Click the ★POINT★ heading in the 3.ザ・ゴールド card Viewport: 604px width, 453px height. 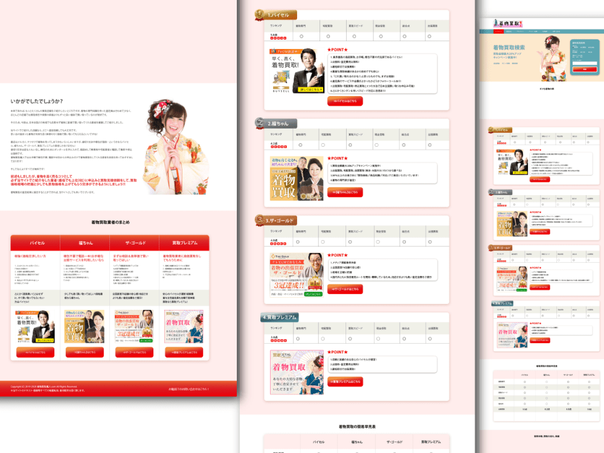click(x=338, y=255)
